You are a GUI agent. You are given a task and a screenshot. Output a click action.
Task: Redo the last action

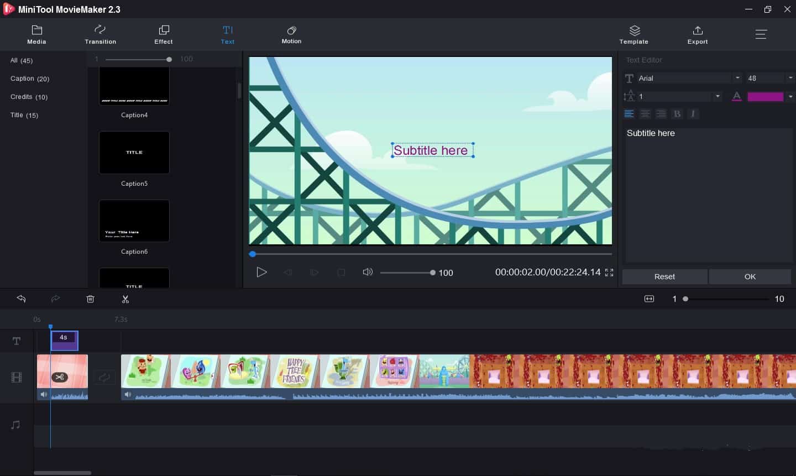click(x=55, y=299)
